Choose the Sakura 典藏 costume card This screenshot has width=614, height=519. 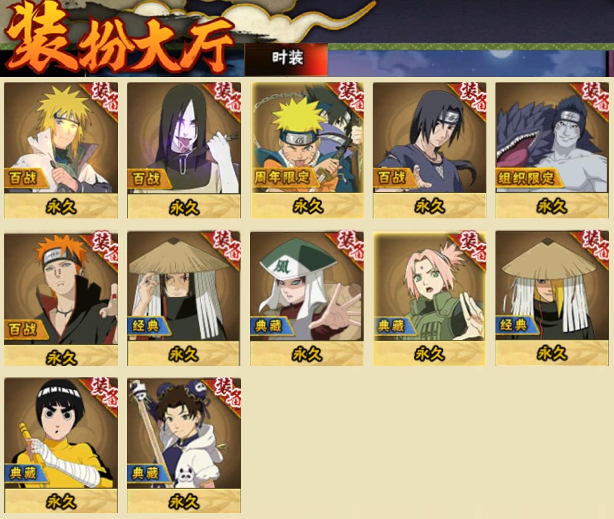click(x=429, y=298)
